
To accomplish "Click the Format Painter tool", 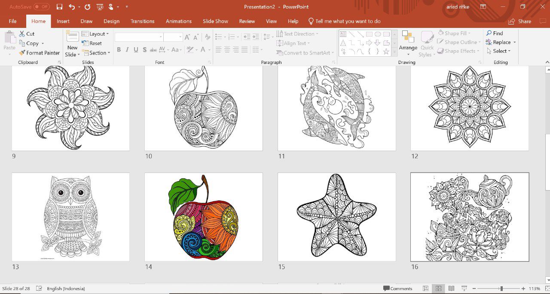I will pos(39,53).
